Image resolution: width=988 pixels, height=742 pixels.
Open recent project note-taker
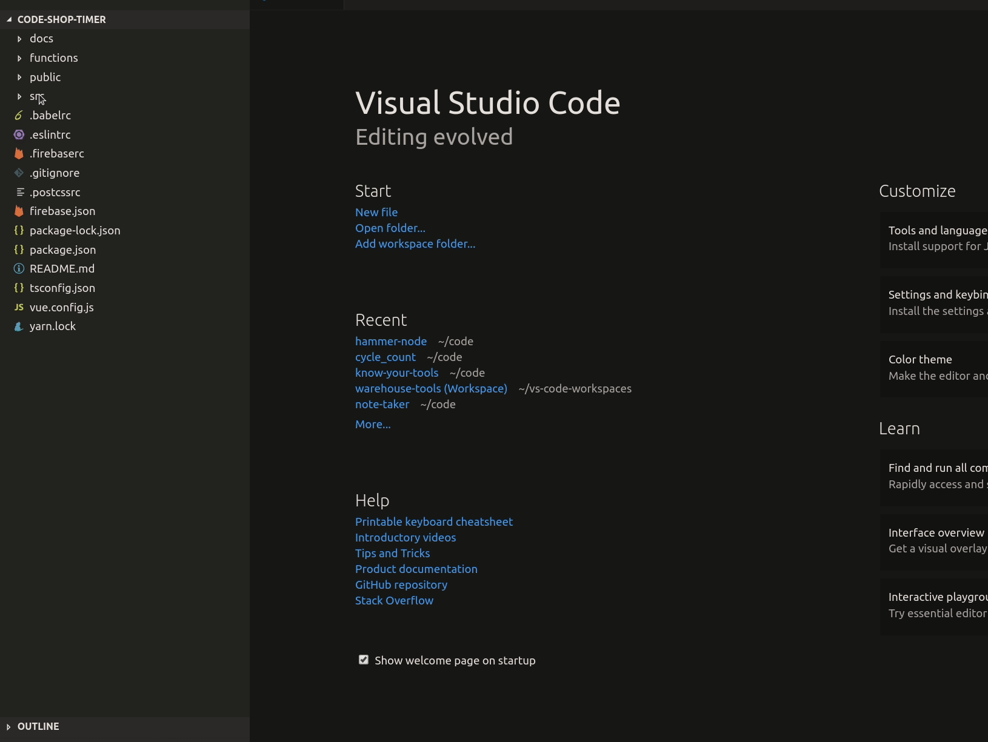(382, 404)
